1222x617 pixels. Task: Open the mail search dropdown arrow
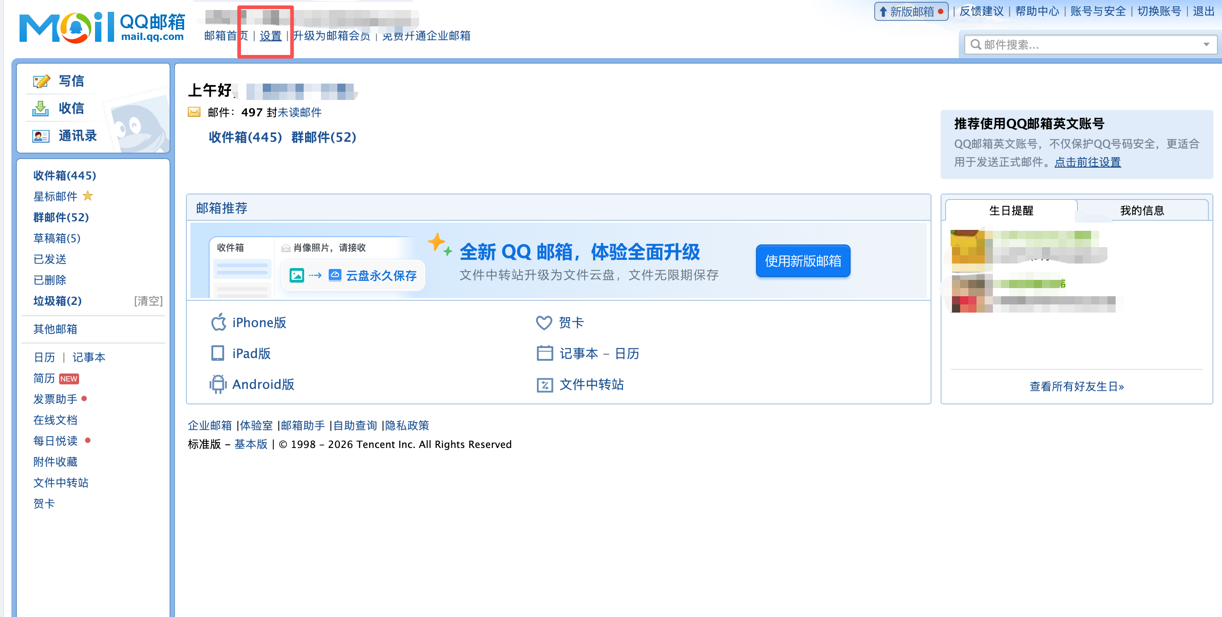tap(1206, 45)
